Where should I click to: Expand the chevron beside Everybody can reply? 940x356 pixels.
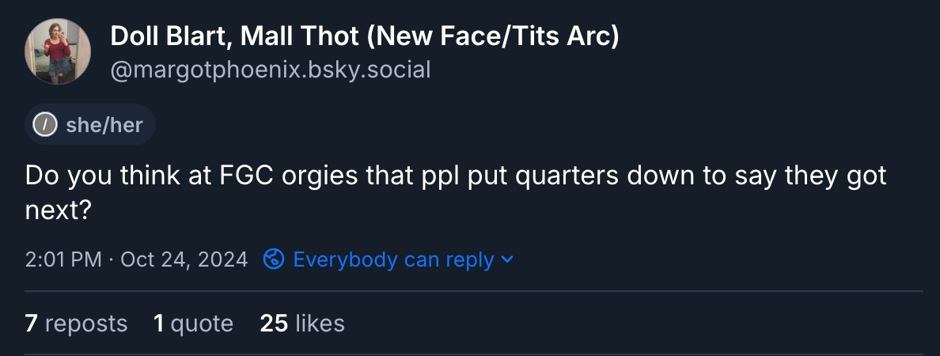507,259
